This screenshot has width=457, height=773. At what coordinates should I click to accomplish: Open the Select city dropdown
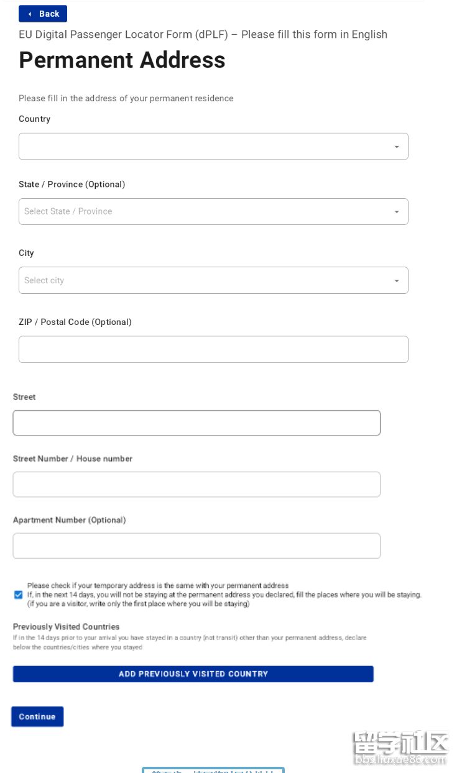click(205, 280)
